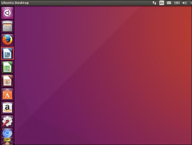Viewport: 192px width, 145px height.
Task: Open Ubuntu Software shopping bag icon
Action: coord(7,94)
